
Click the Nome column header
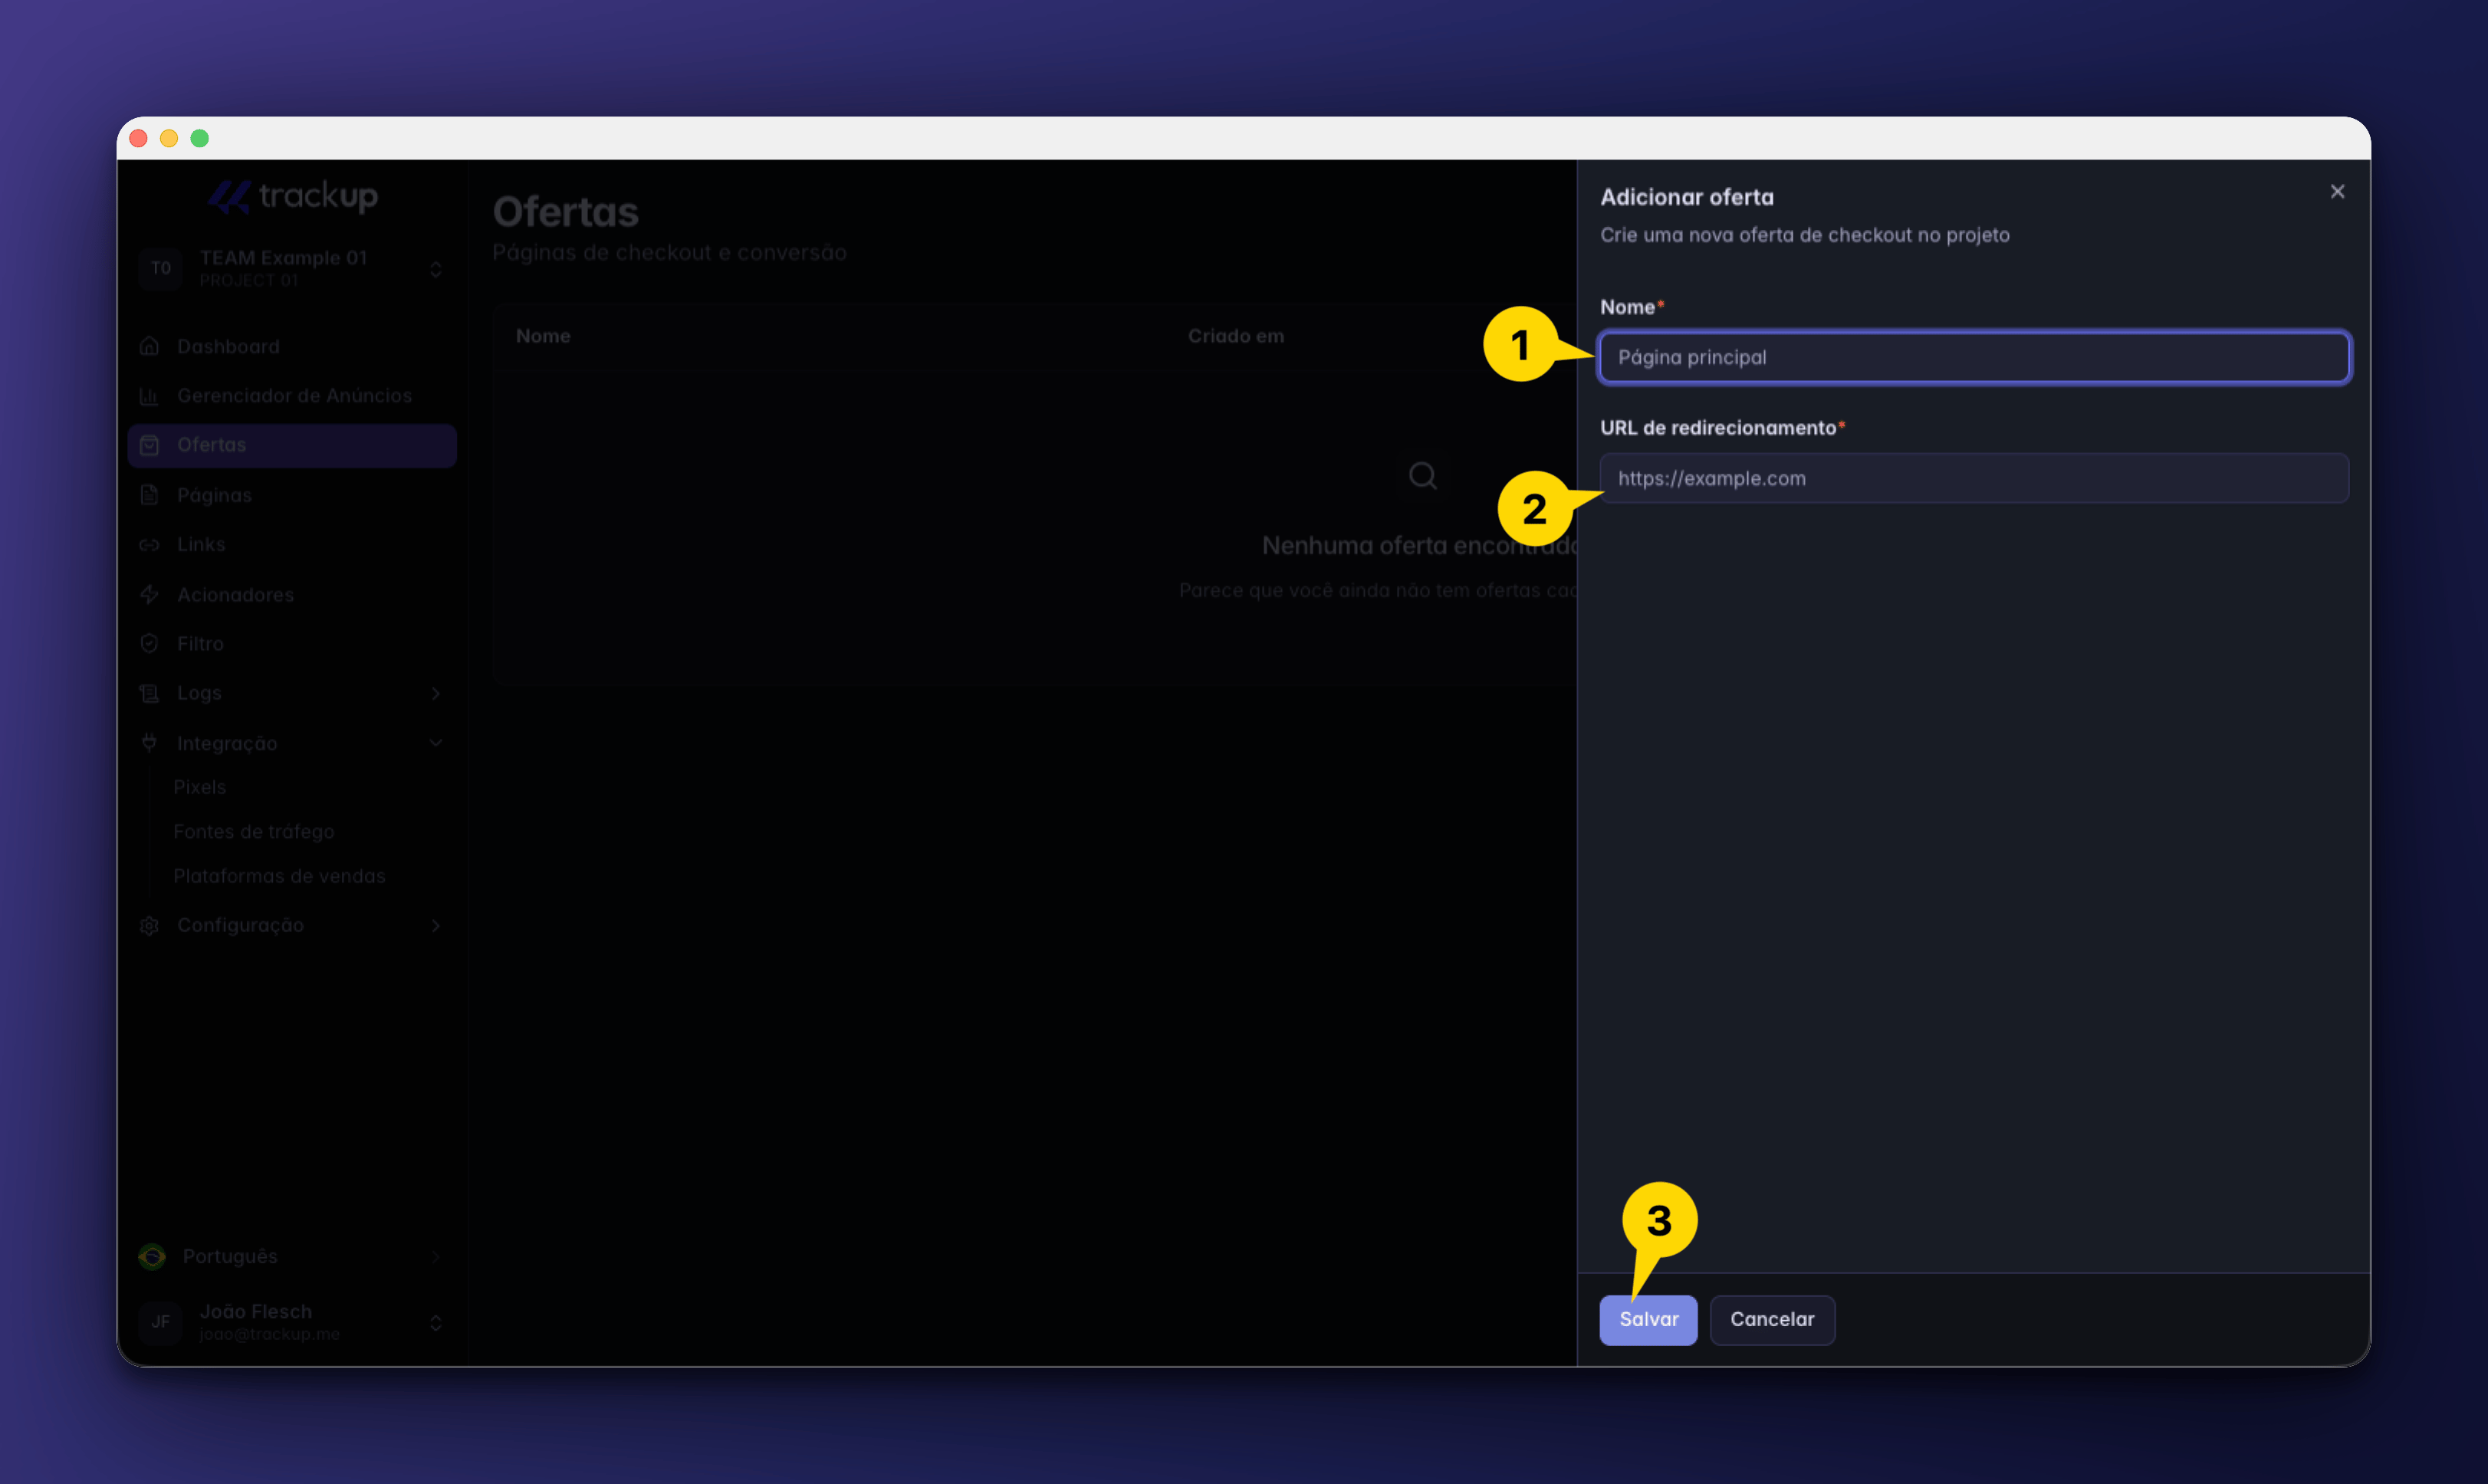pyautogui.click(x=543, y=336)
